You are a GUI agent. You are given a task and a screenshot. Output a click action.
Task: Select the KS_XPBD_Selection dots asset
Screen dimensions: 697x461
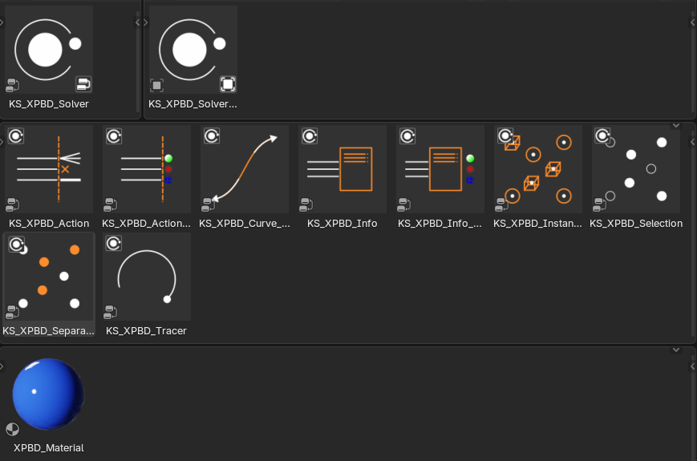tap(636, 169)
